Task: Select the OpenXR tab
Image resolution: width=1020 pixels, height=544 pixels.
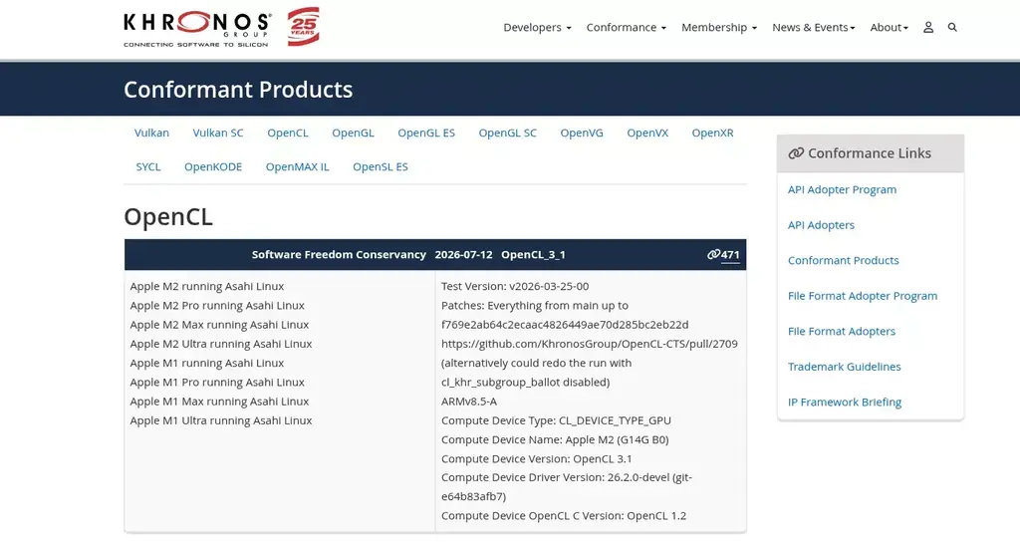Action: click(712, 133)
